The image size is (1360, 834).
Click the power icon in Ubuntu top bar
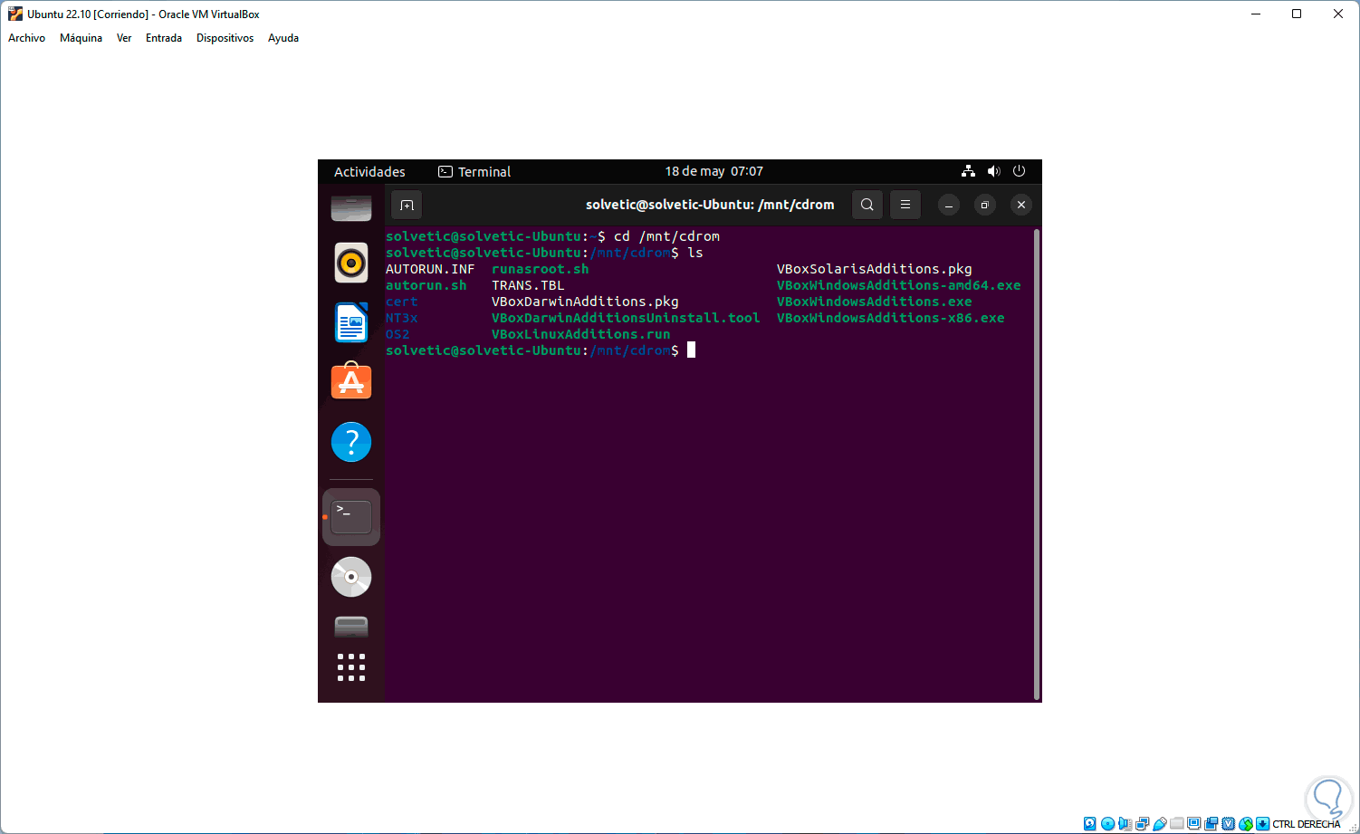click(x=1019, y=171)
